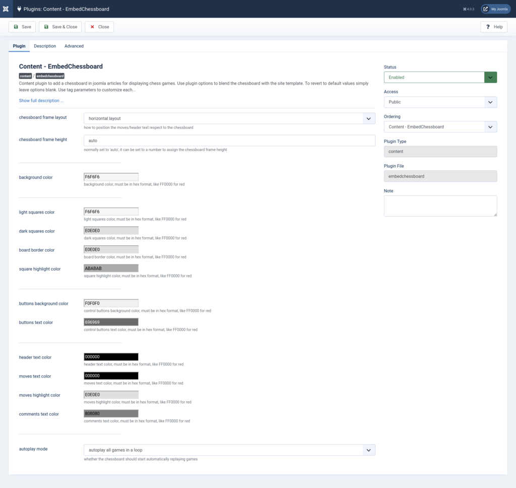
Task: Click the Save button
Action: [22, 27]
